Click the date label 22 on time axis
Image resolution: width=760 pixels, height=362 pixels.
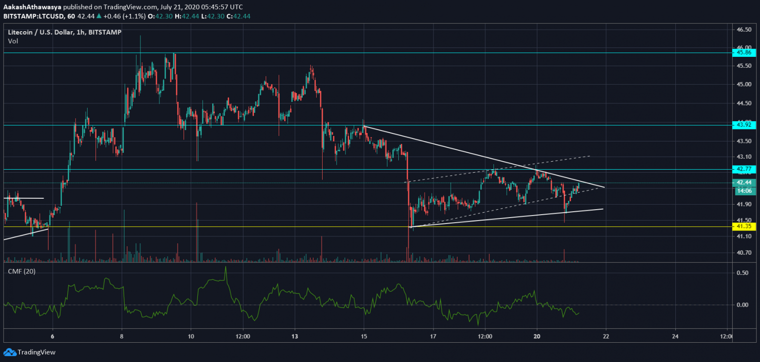[x=606, y=337]
